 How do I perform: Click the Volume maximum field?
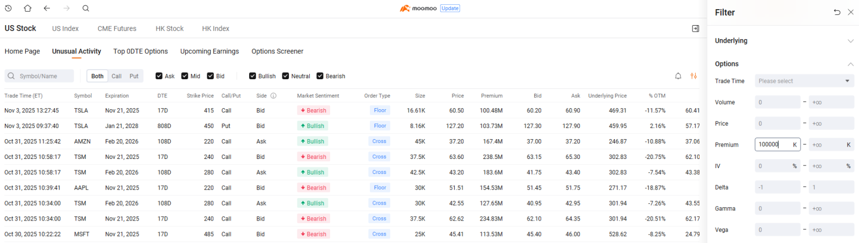point(832,102)
